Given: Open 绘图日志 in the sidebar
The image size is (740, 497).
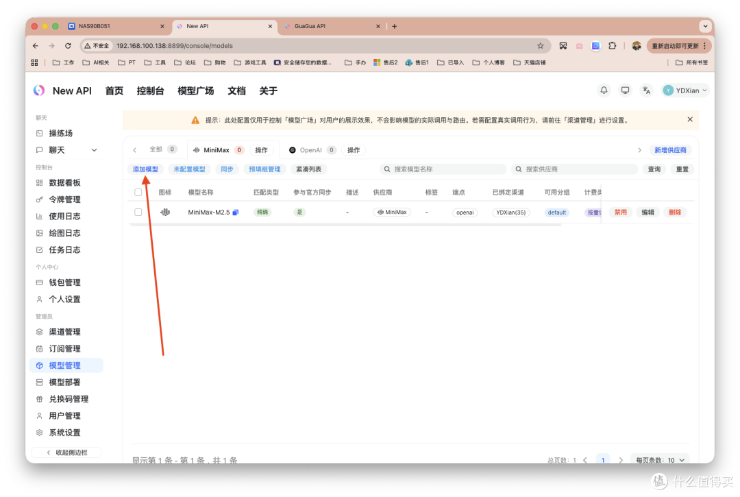Looking at the screenshot, I should coord(66,233).
